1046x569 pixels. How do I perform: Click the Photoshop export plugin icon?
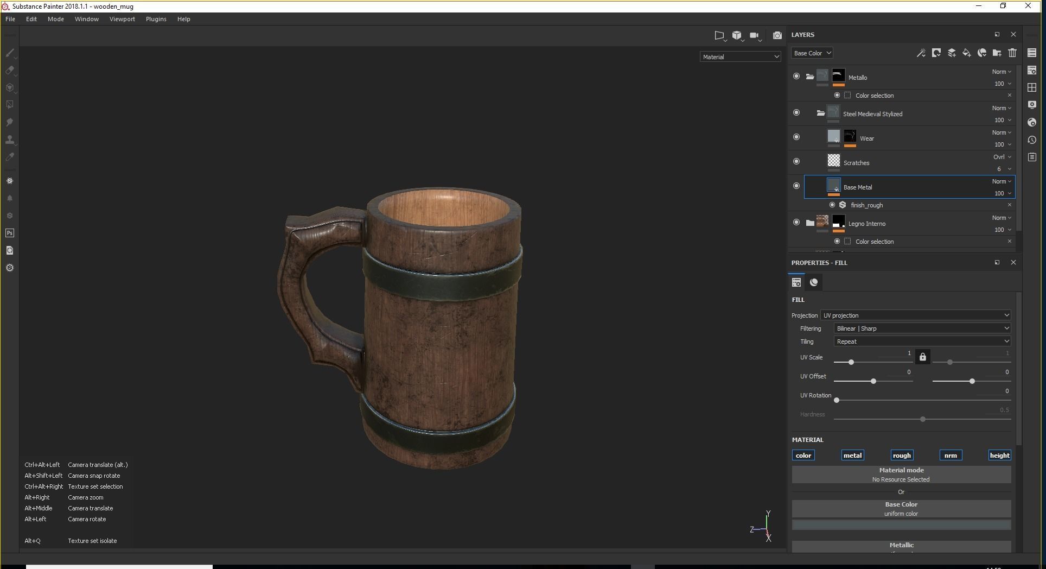pos(10,233)
